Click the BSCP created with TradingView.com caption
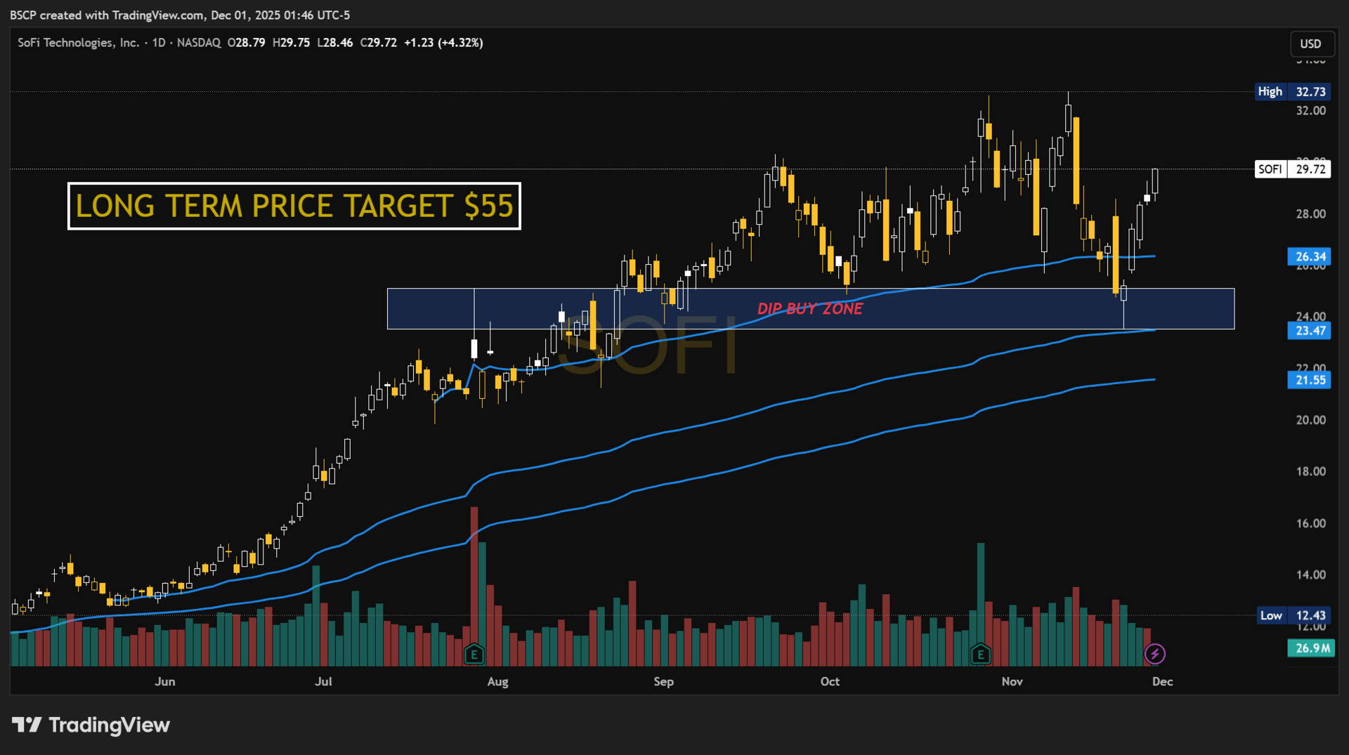Screen dimensions: 1349x755 click(x=180, y=15)
